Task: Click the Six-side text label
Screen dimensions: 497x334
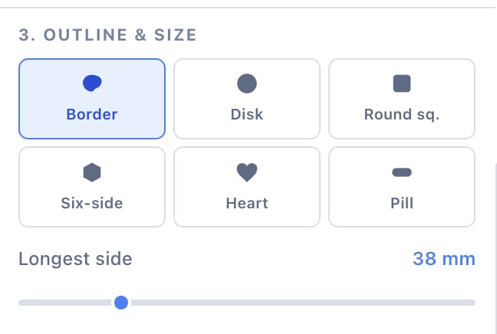Action: coord(92,203)
